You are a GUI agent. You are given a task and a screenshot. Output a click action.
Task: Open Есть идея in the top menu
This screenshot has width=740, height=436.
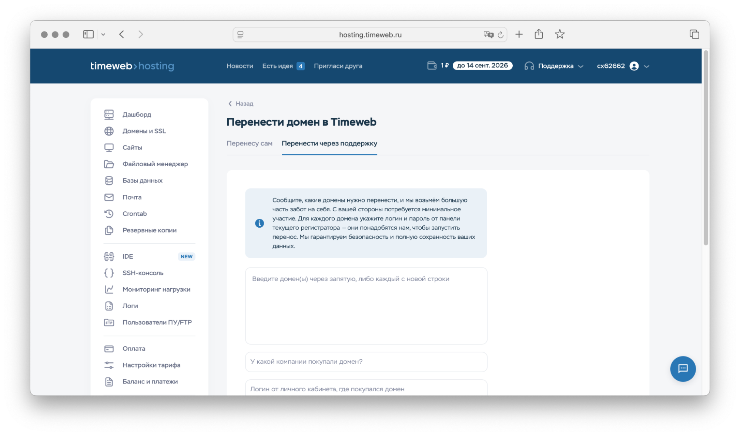pyautogui.click(x=278, y=66)
